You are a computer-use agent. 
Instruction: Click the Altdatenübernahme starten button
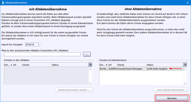pyautogui.click(x=74, y=90)
